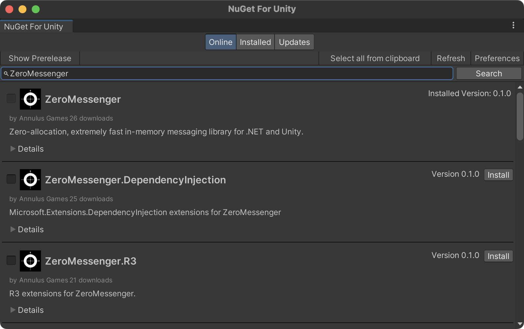Viewport: 524px width, 329px height.
Task: Expand Details for ZeroMessenger.DependencyInjection package
Action: [27, 230]
